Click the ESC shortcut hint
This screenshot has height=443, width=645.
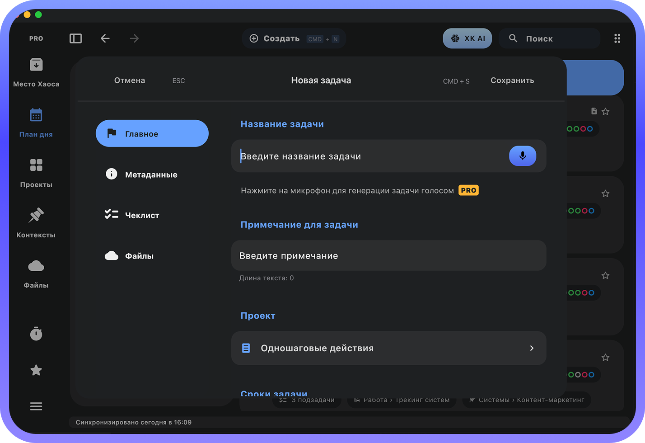[x=179, y=81]
